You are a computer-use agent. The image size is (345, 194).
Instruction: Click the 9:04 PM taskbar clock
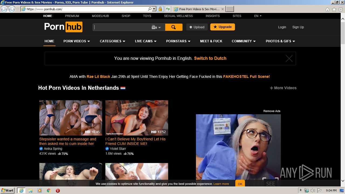coord(331,190)
